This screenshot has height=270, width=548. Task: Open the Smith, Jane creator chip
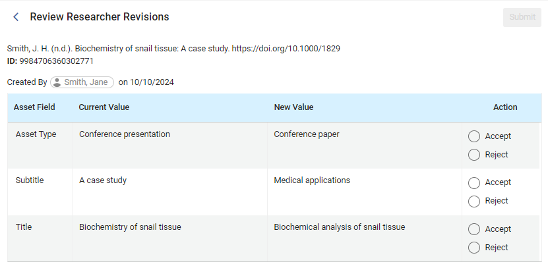82,82
